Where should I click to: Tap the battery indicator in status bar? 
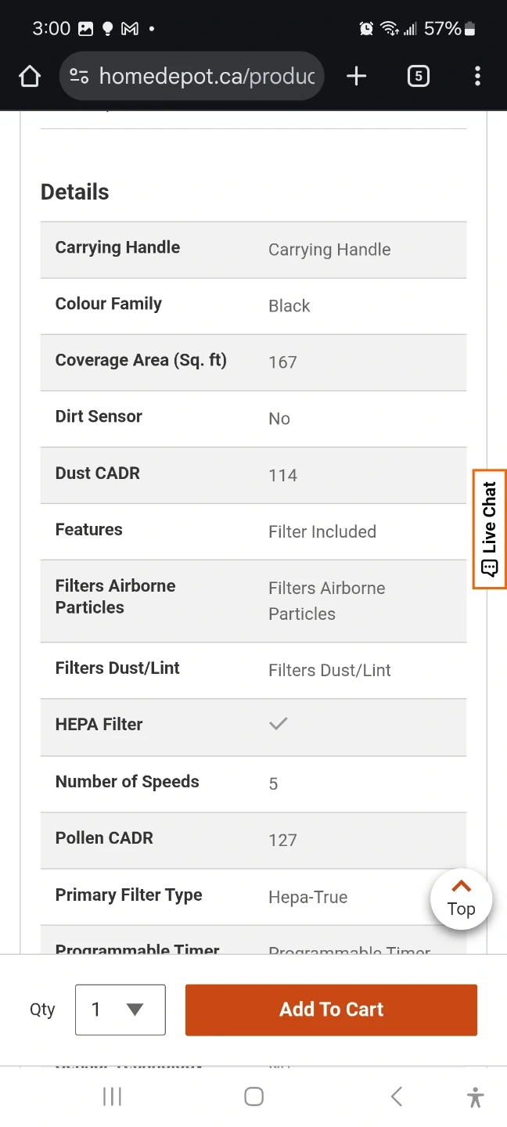(x=469, y=29)
